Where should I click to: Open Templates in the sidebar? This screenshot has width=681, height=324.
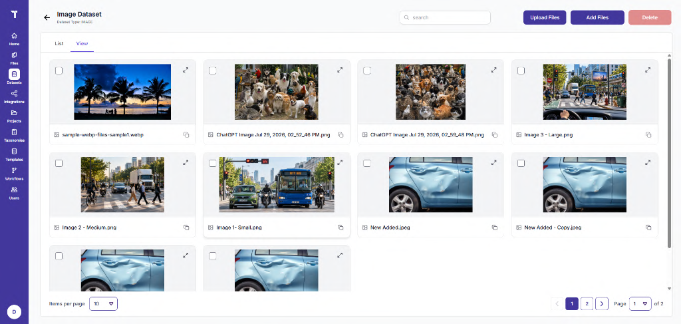tap(14, 154)
